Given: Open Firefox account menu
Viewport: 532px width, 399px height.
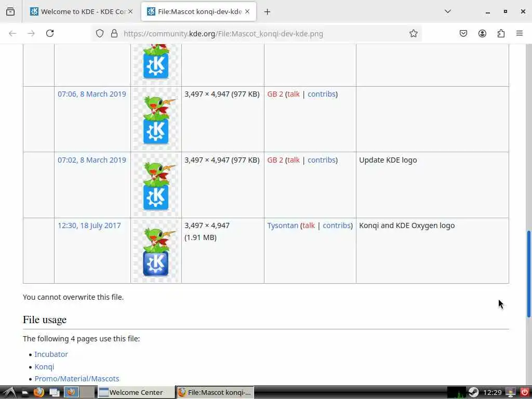Looking at the screenshot, I should point(482,33).
